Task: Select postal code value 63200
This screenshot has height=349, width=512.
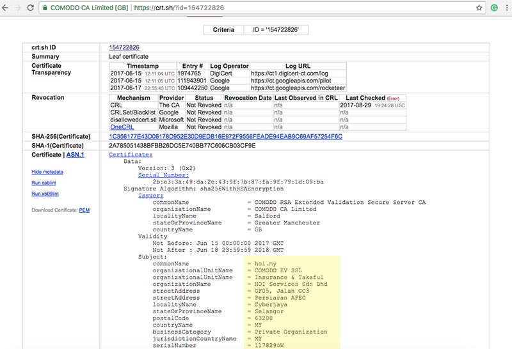Action: coord(264,318)
